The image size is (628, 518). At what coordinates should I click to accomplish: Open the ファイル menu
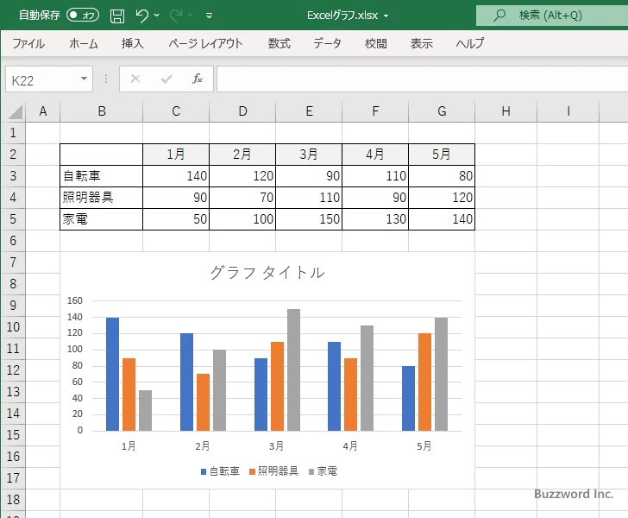click(x=28, y=43)
